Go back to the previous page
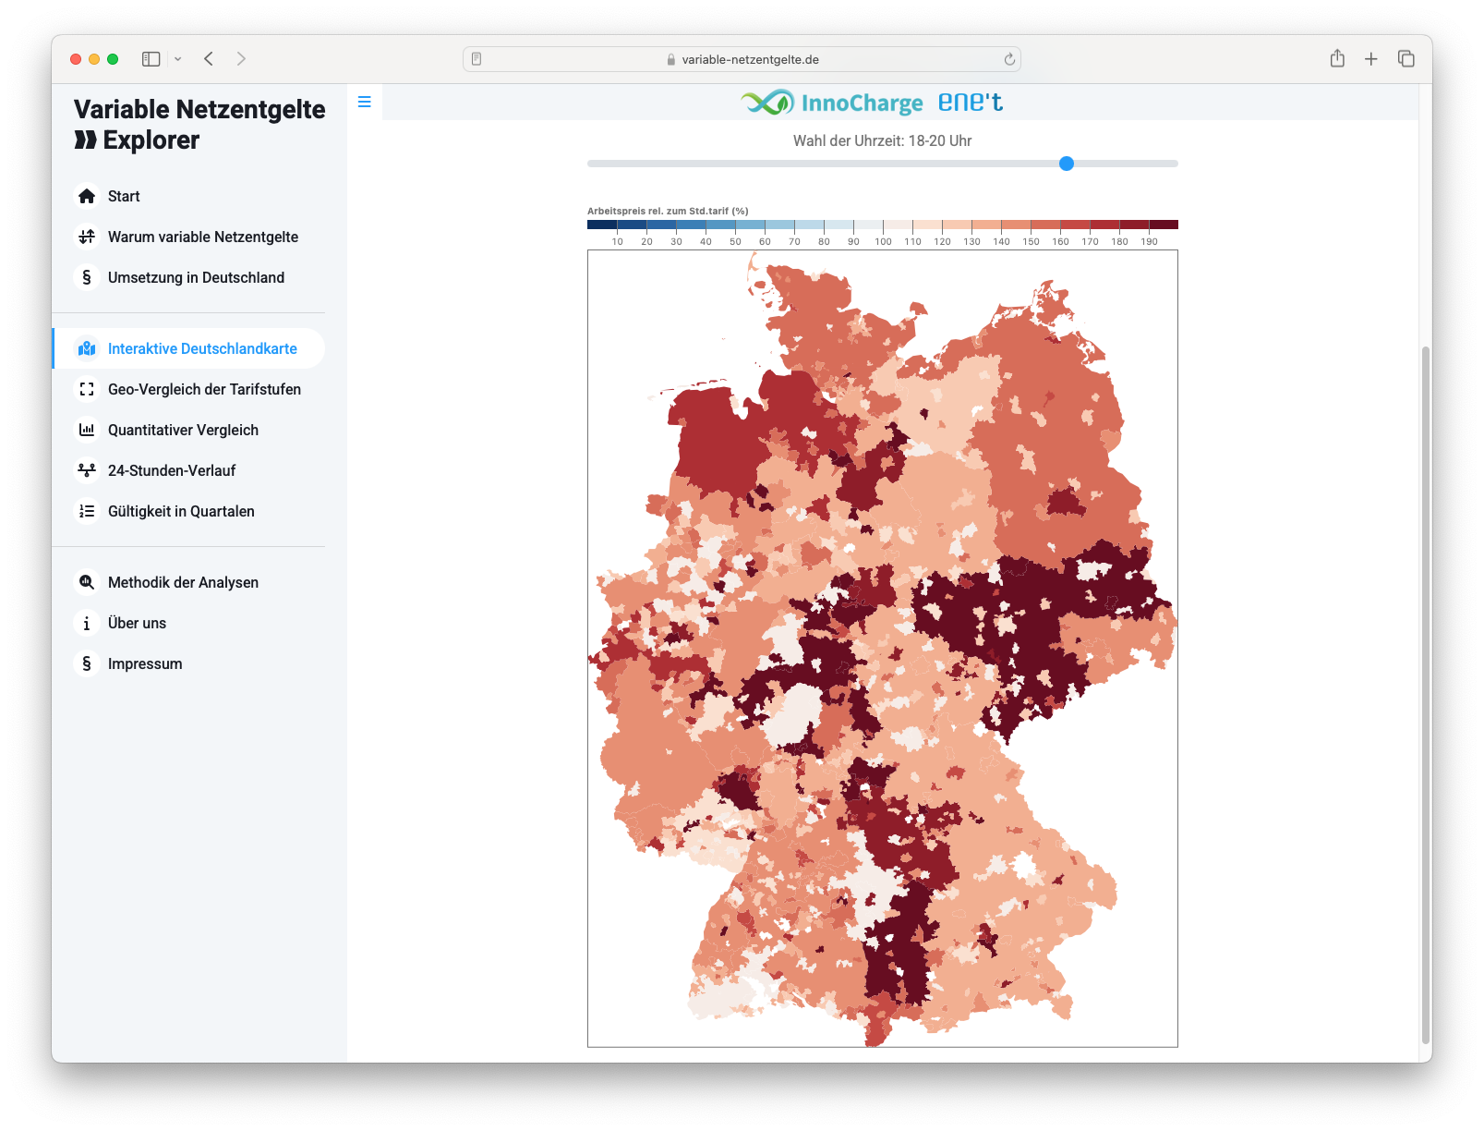Viewport: 1484px width, 1131px height. pos(210,59)
